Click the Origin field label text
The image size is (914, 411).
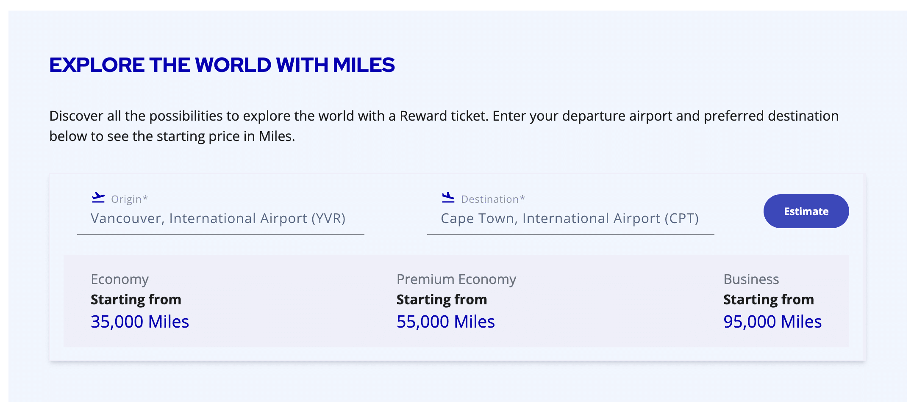pos(126,199)
